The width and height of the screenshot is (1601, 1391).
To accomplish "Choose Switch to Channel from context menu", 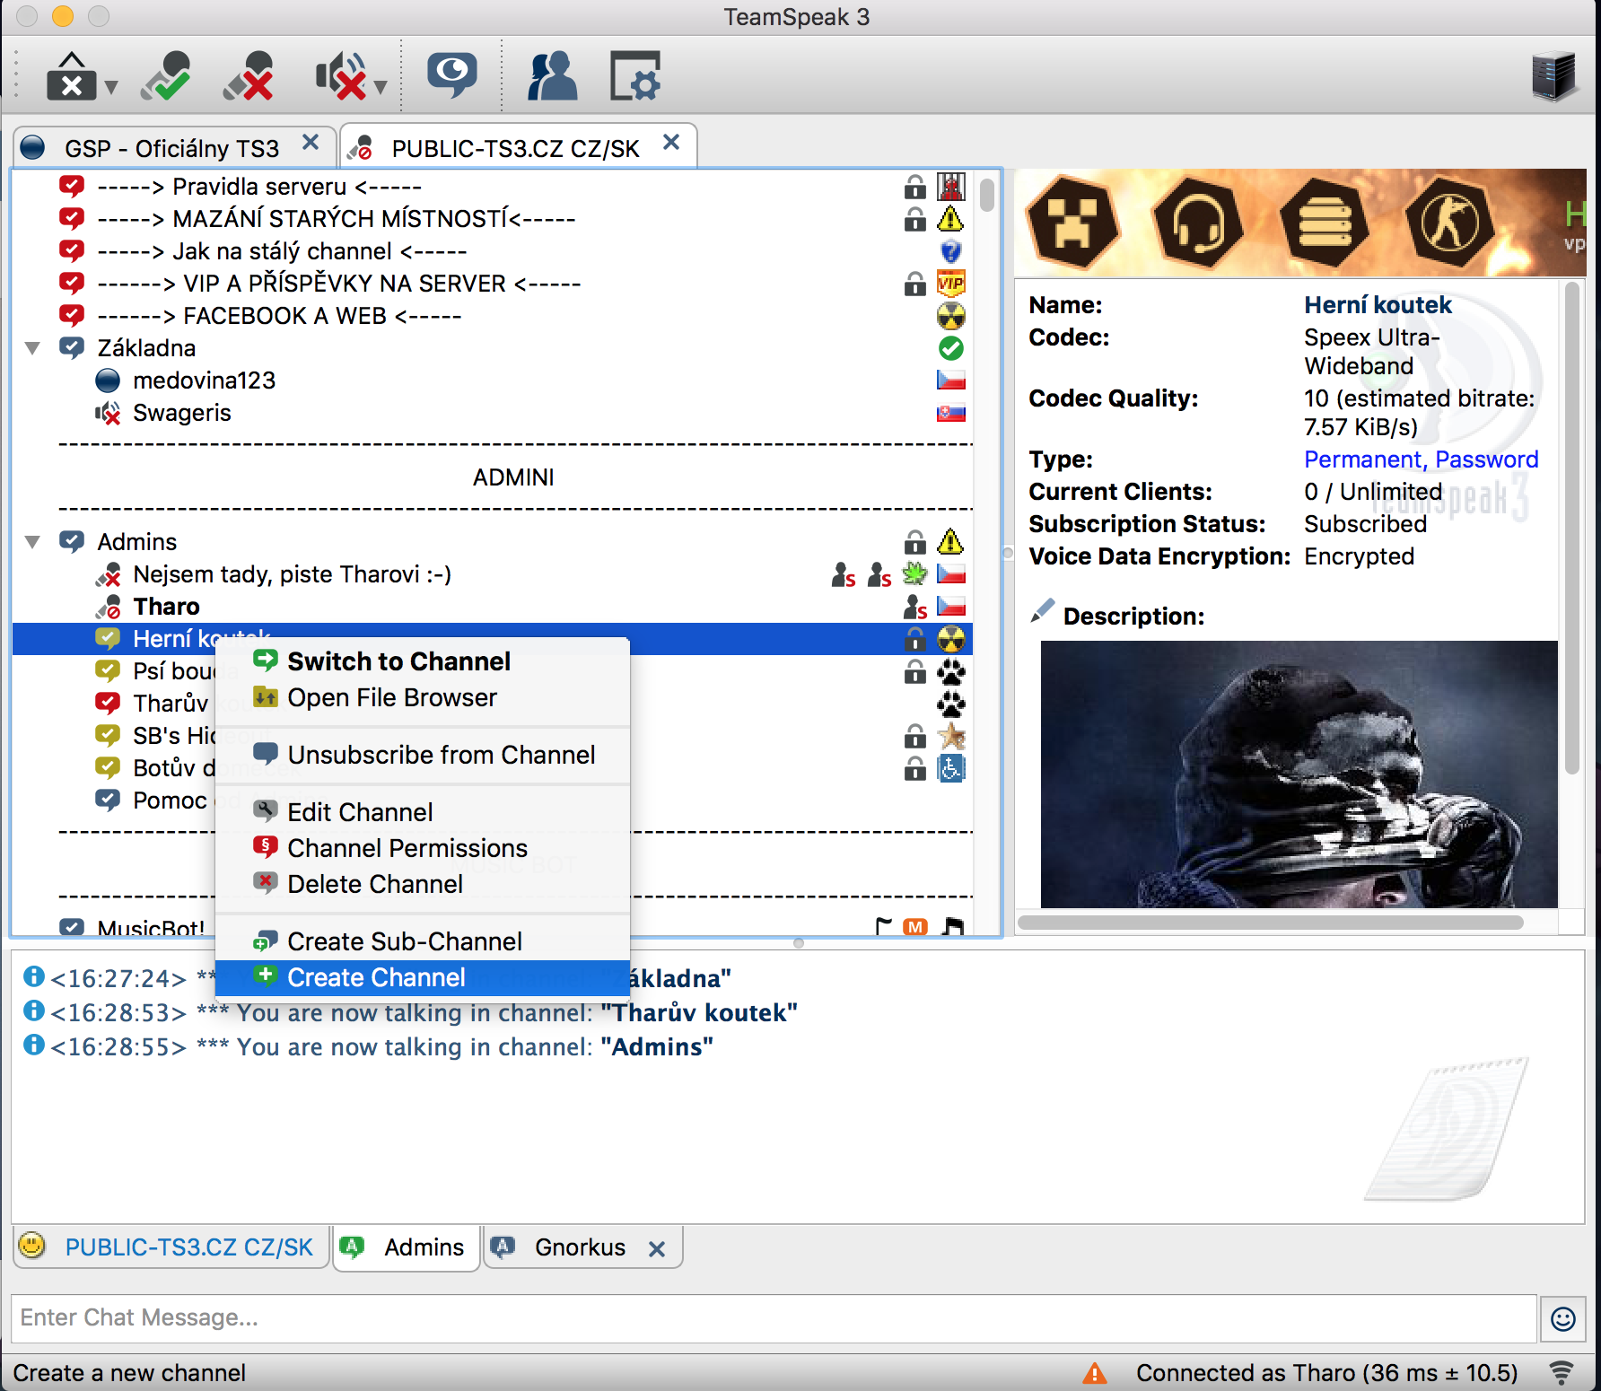I will [423, 661].
